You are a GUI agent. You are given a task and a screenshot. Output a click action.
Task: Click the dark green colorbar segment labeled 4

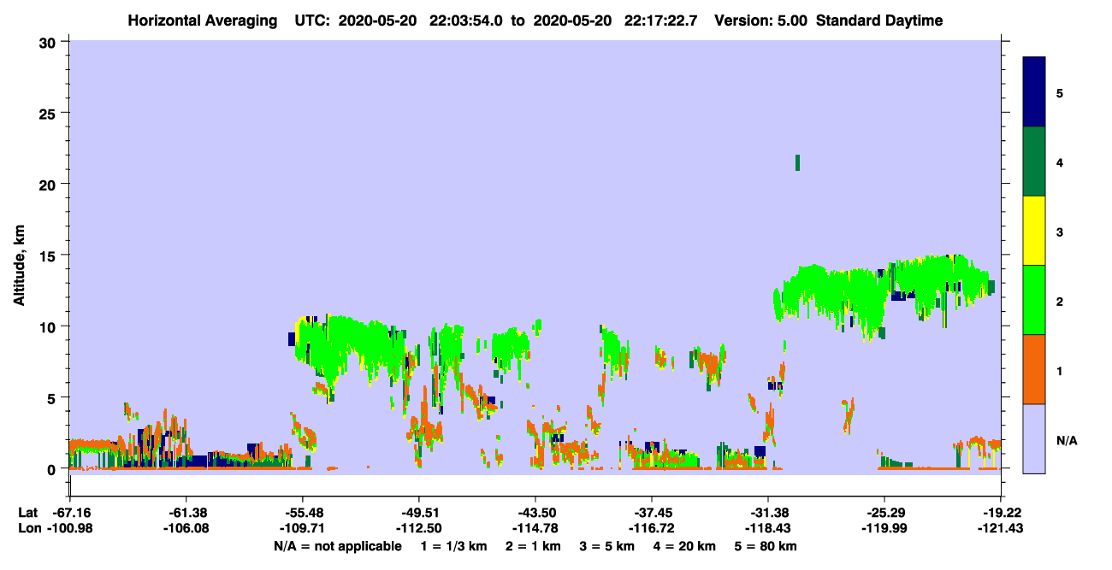1034,162
